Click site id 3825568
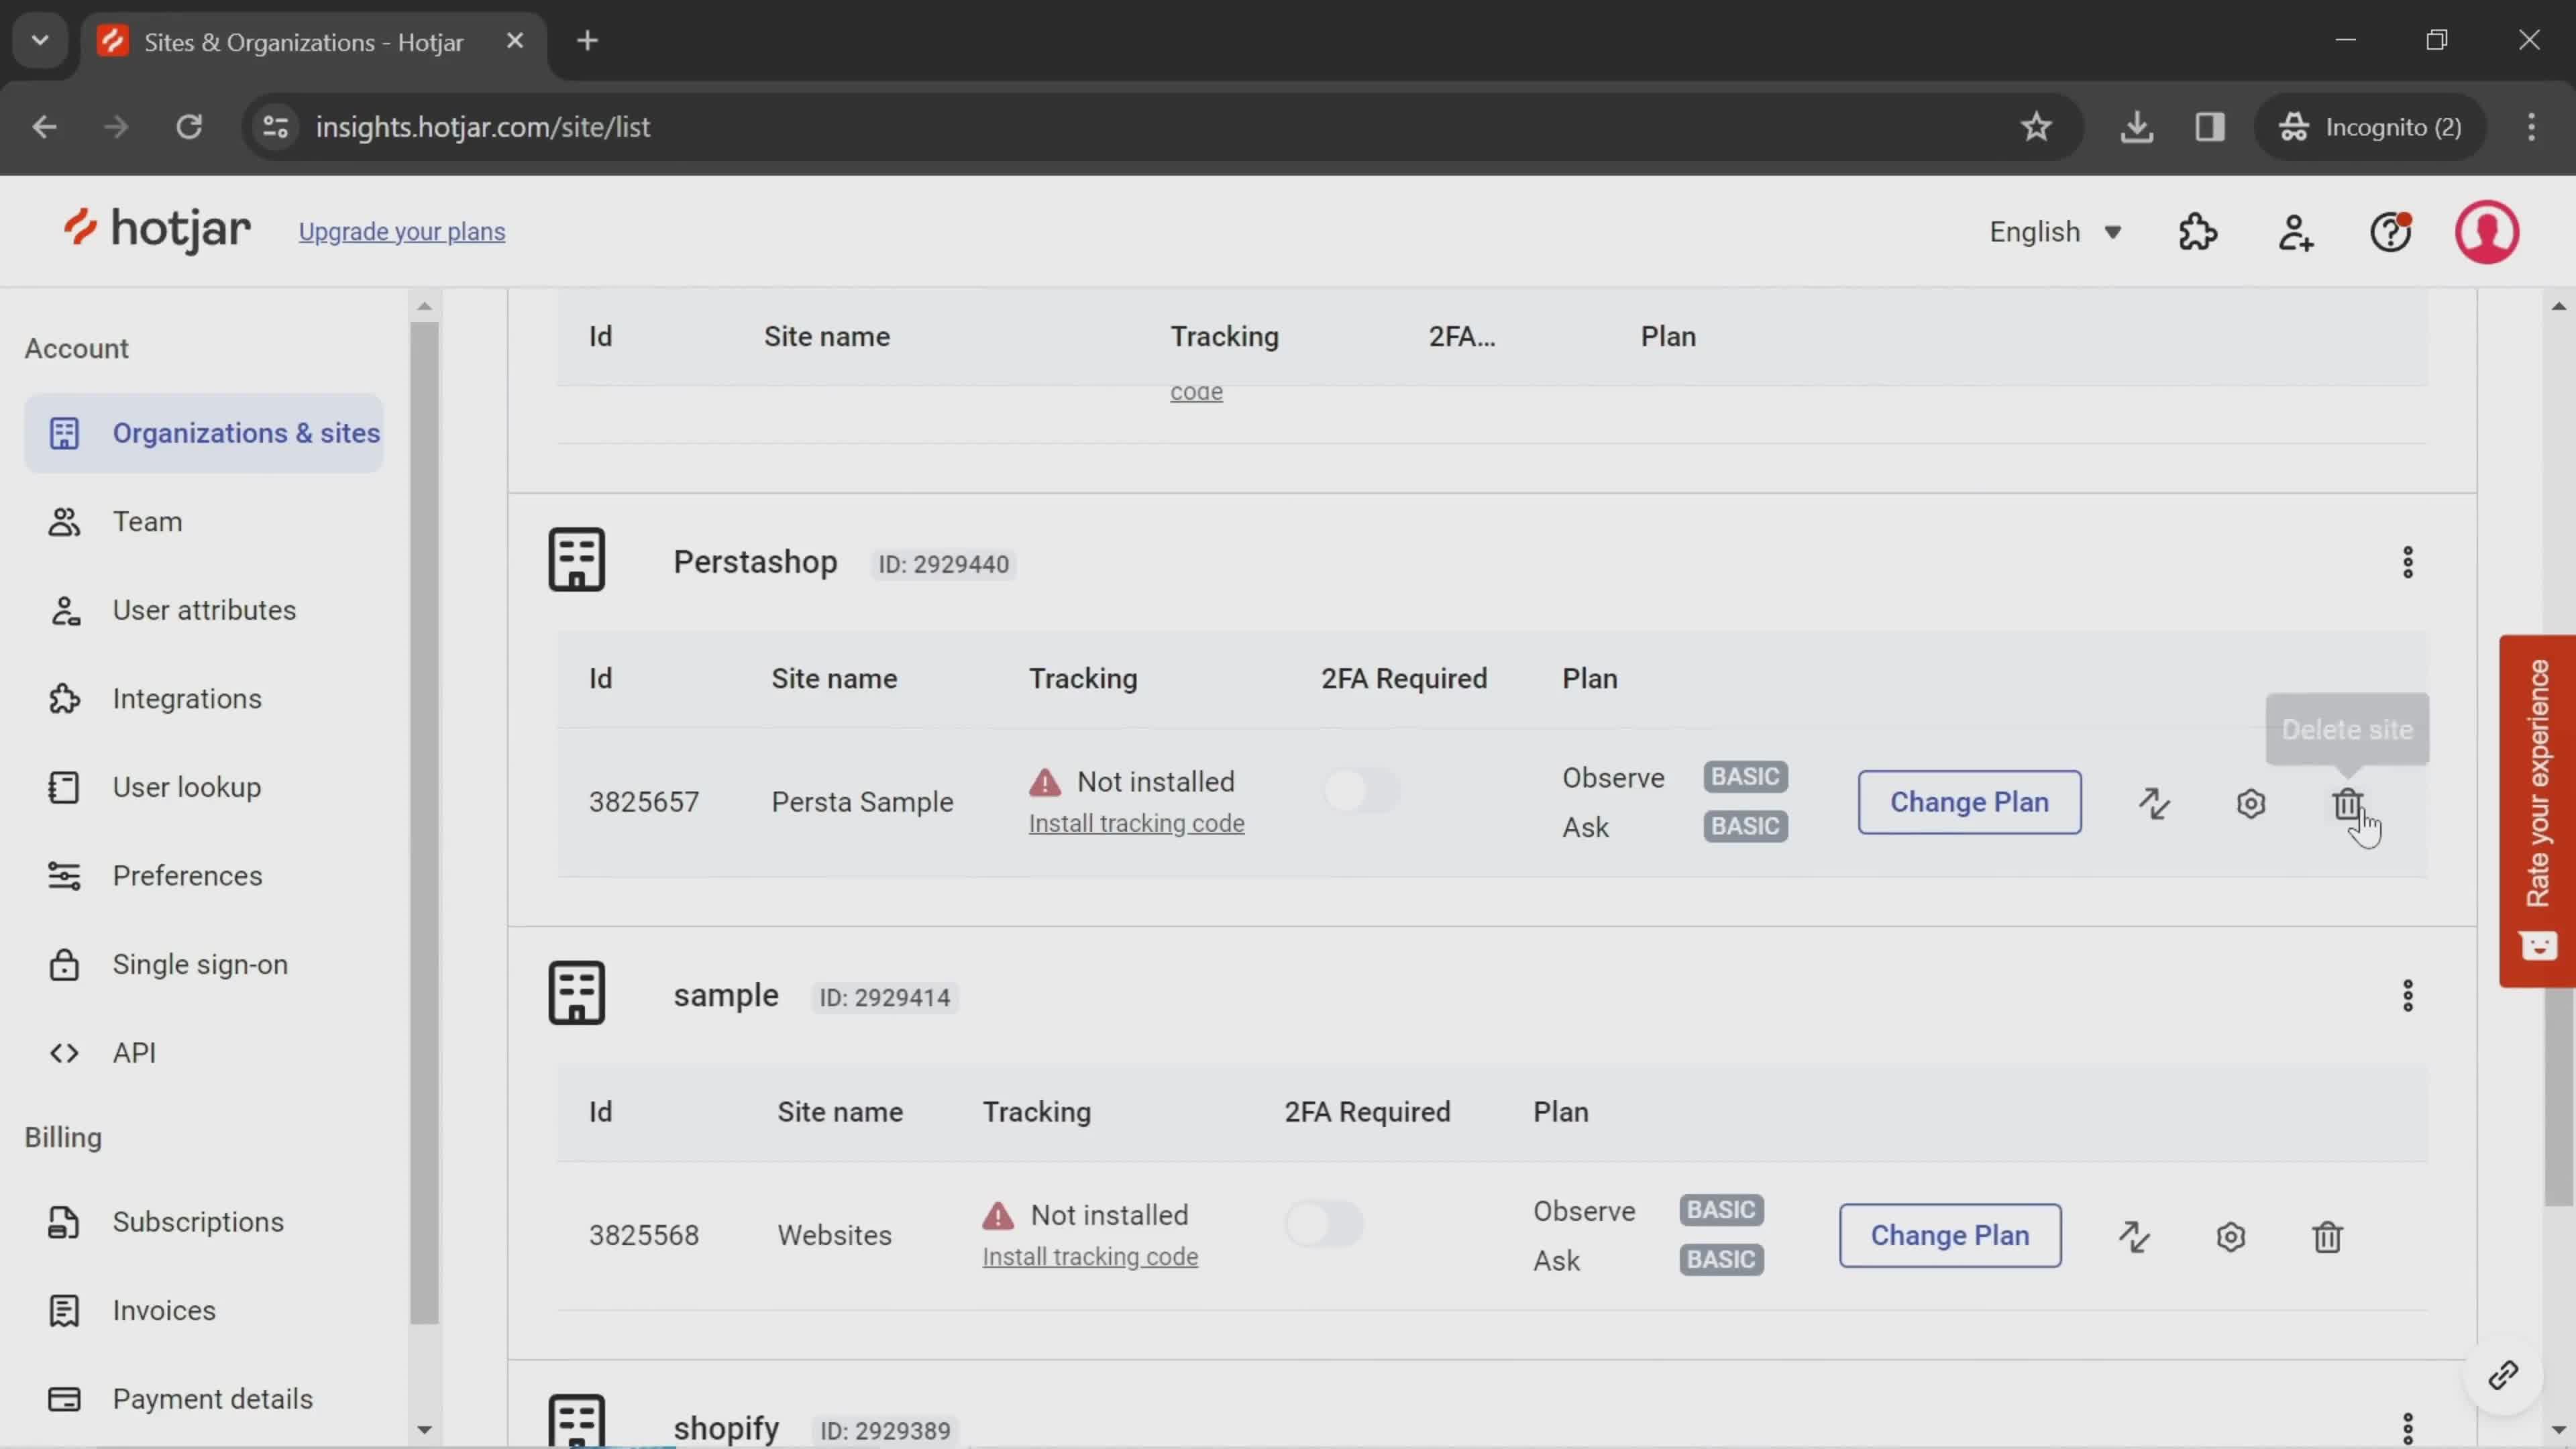The width and height of the screenshot is (2576, 1449). (x=643, y=1236)
